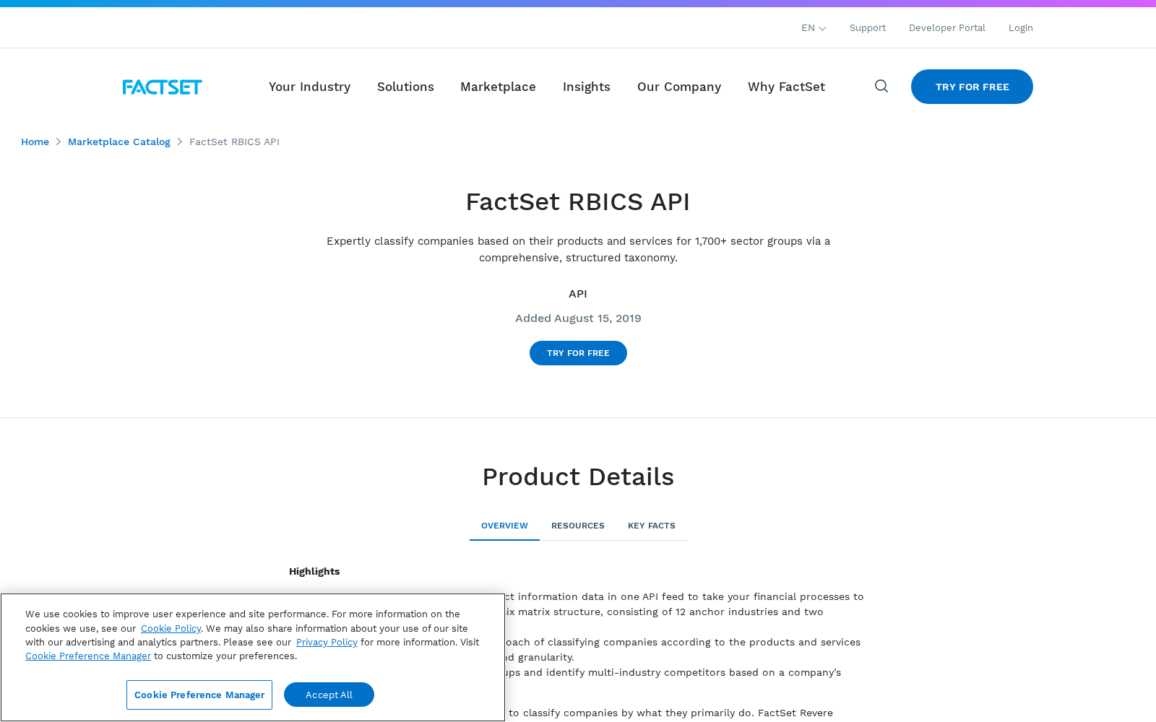
Task: Open Marketplace Catalog breadcrumb link
Action: tap(119, 142)
